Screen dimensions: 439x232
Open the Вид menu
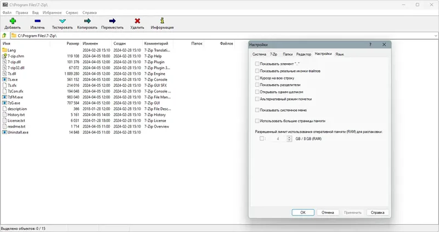click(x=35, y=13)
